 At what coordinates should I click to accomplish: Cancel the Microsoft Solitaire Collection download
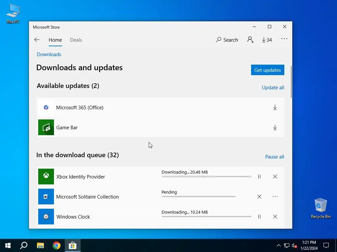259,197
